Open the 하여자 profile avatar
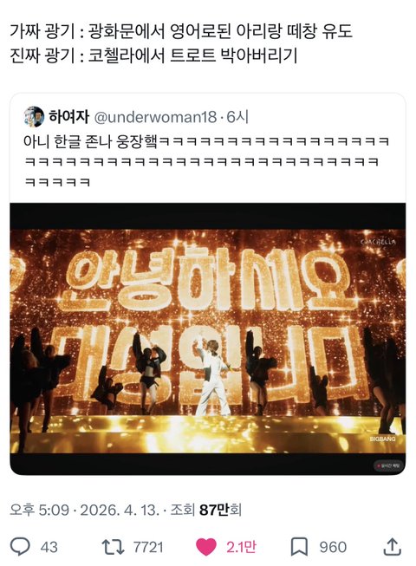Image resolution: width=416 pixels, height=566 pixels. (x=34, y=117)
